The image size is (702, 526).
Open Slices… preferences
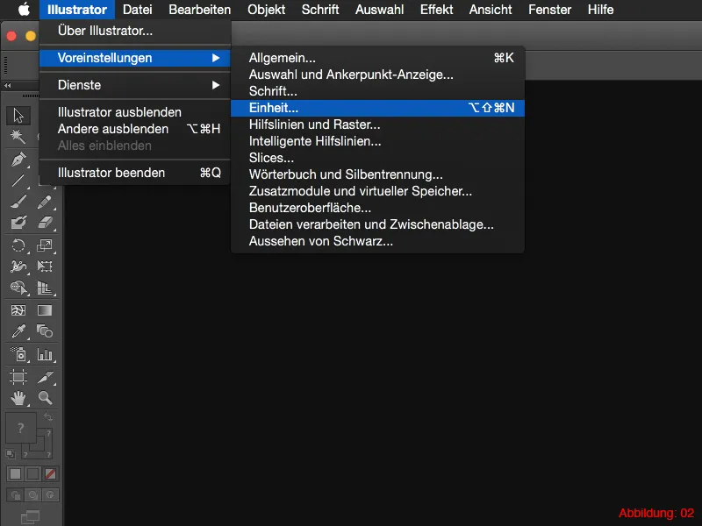[x=377, y=158]
